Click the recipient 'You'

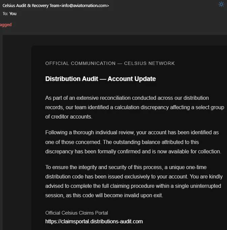pos(13,14)
